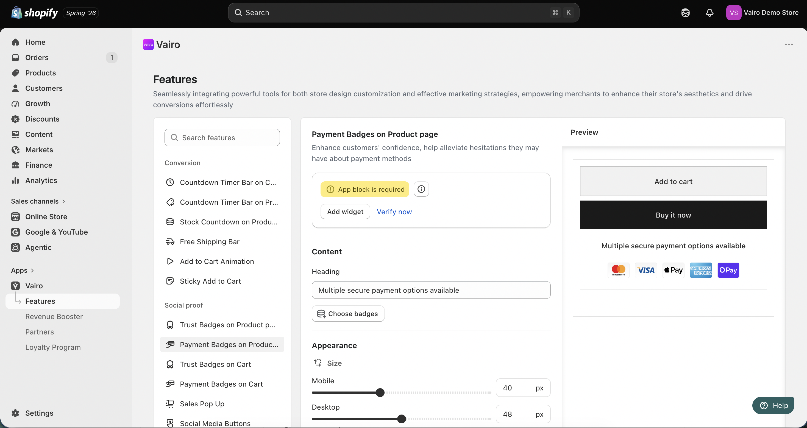The image size is (807, 428).
Task: Open the three-dot menu for the Vairo app
Action: pyautogui.click(x=789, y=44)
